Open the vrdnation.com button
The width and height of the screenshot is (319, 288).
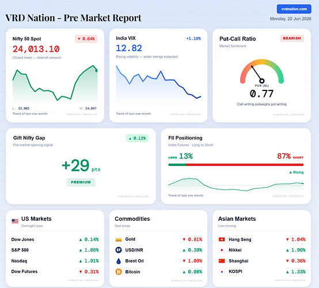pos(294,9)
